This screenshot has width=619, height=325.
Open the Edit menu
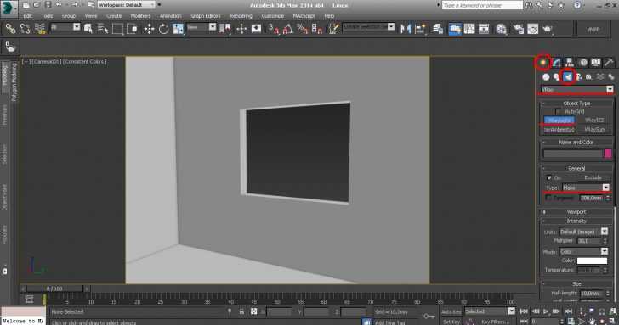coord(27,16)
